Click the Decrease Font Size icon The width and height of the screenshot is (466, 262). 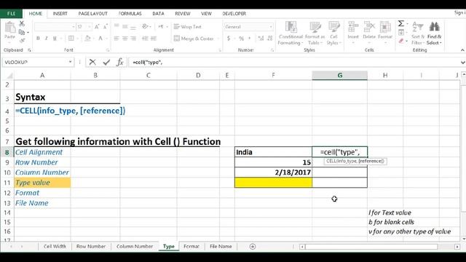(x=105, y=27)
